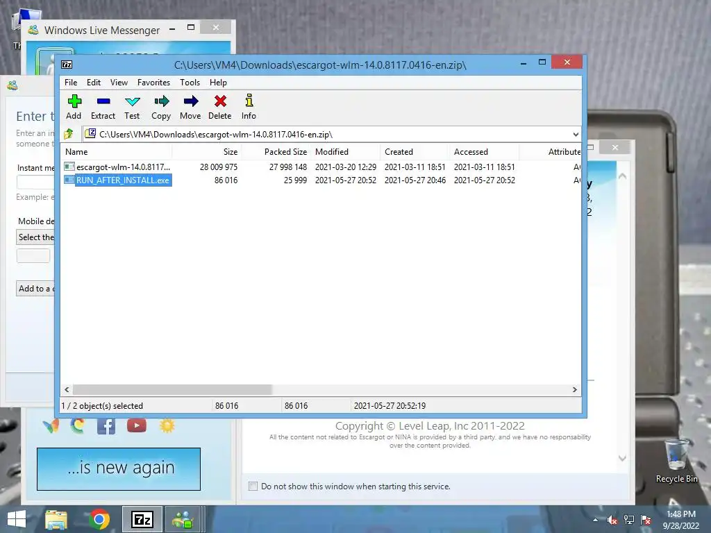Open the multicolor C icon in Messenger
Viewport: 711px width, 533px height.
pyautogui.click(x=78, y=425)
